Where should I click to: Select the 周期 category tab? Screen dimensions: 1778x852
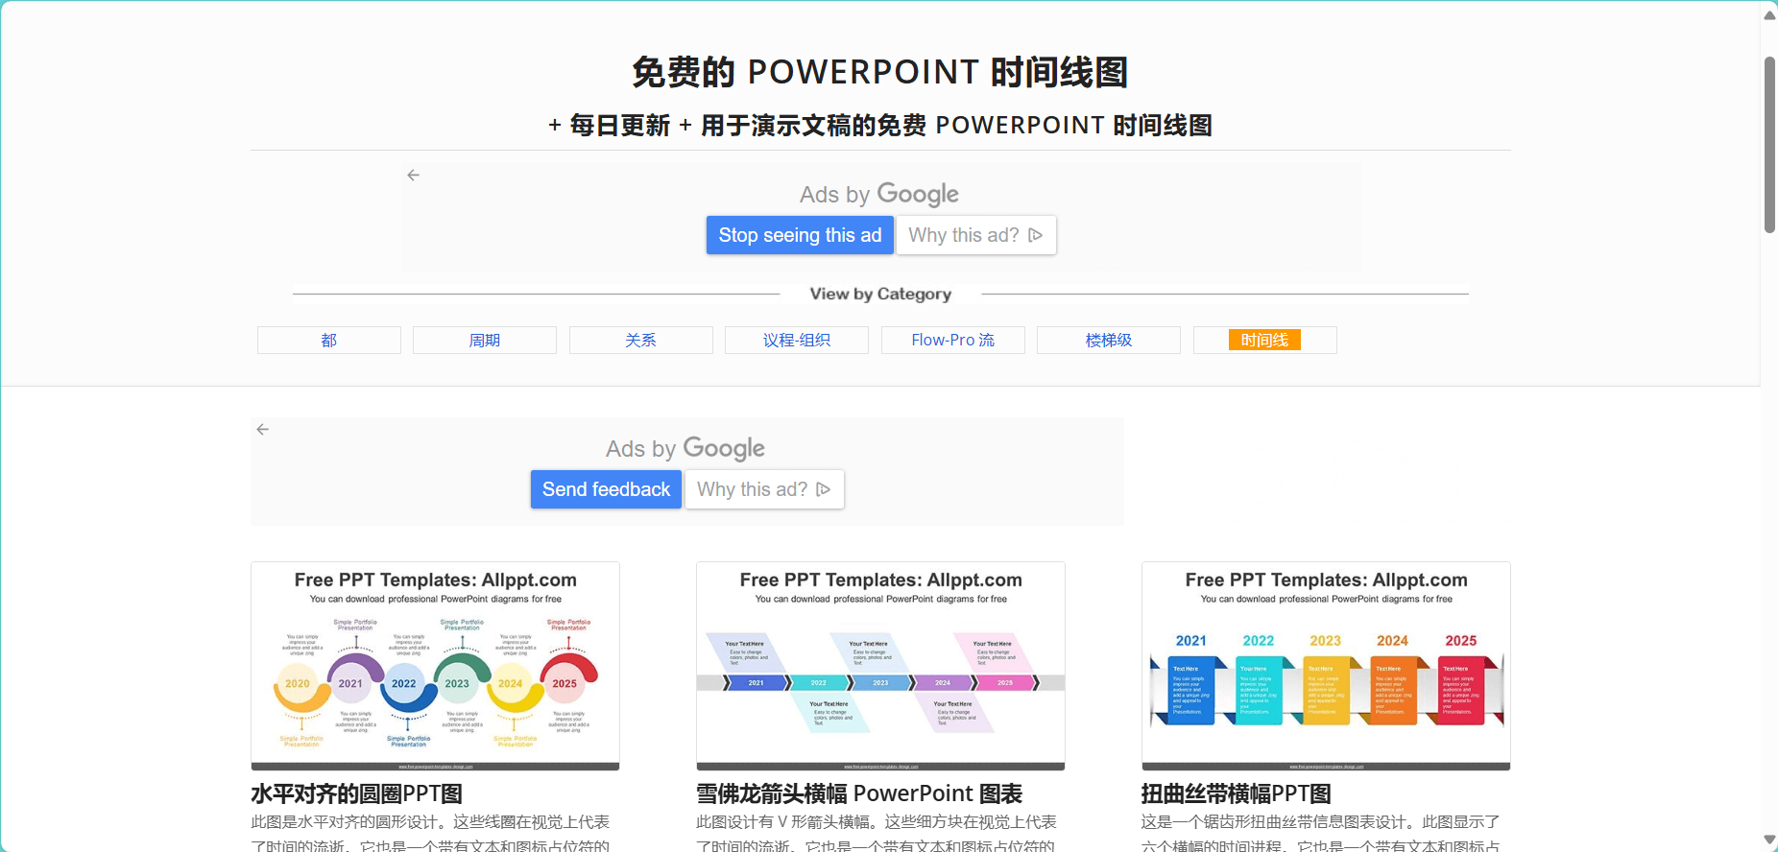click(484, 341)
